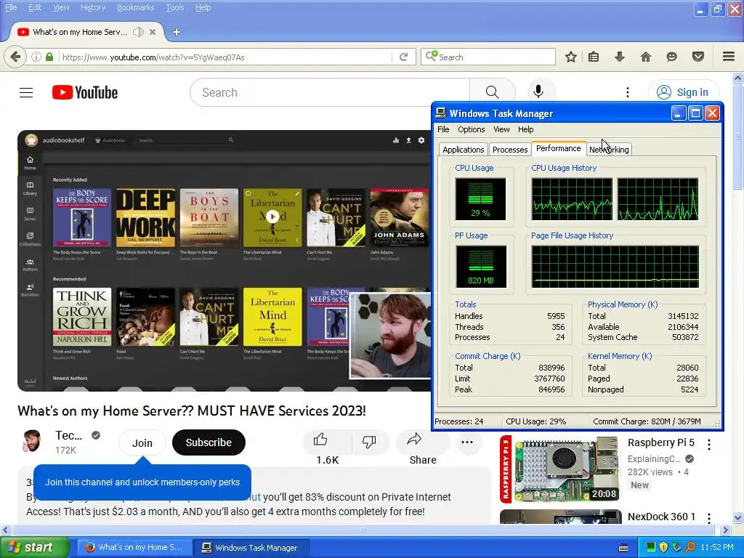This screenshot has width=744, height=558.
Task: Open the Raspberry Pi 5 video thumbnail
Action: [559, 470]
